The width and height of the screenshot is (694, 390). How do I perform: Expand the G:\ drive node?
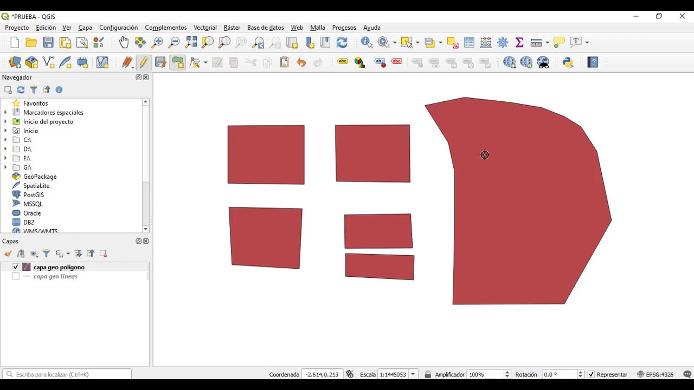tap(5, 167)
